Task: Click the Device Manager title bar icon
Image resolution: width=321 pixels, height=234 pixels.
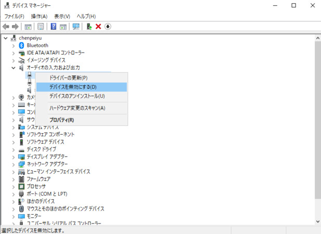Action: [x=7, y=6]
